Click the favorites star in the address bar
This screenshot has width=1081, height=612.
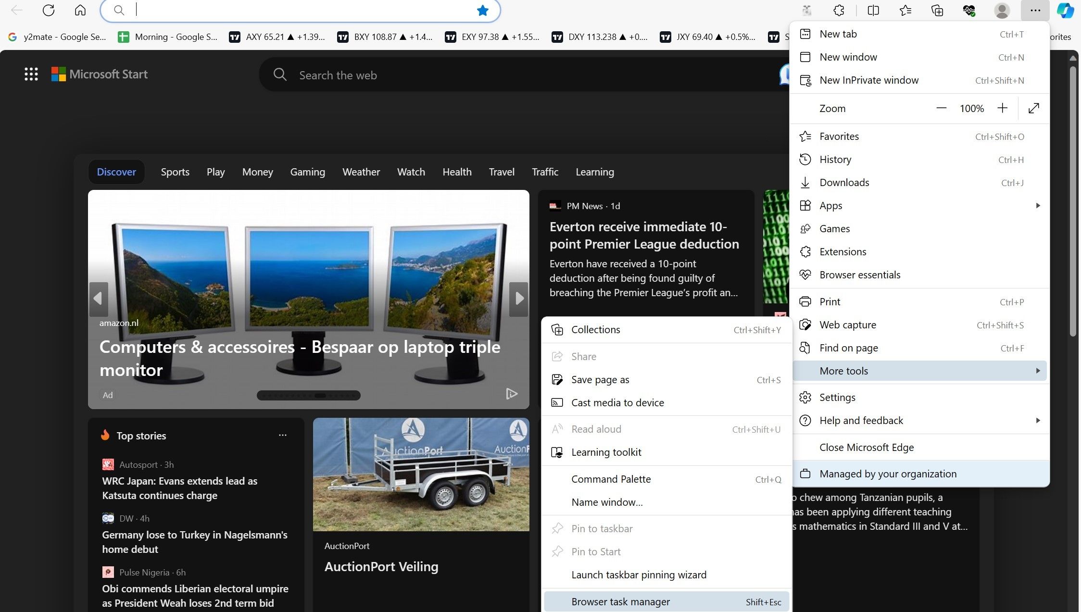pyautogui.click(x=482, y=10)
